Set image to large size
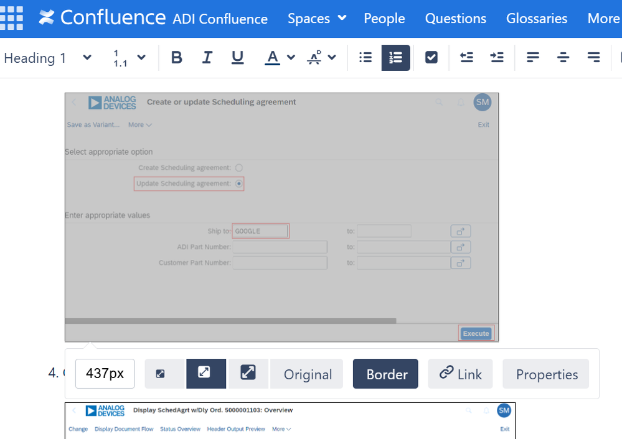The width and height of the screenshot is (622, 439). click(248, 374)
